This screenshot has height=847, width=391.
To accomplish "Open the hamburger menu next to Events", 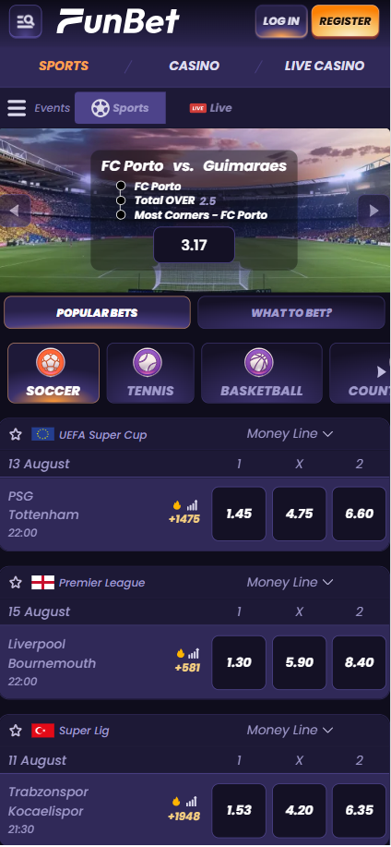I will [17, 108].
